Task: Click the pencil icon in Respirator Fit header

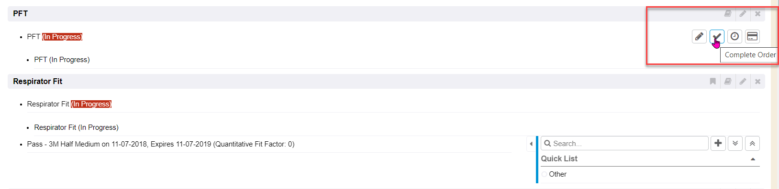Action: coord(743,82)
